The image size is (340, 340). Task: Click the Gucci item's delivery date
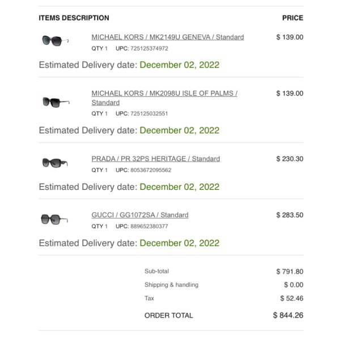[180, 243]
